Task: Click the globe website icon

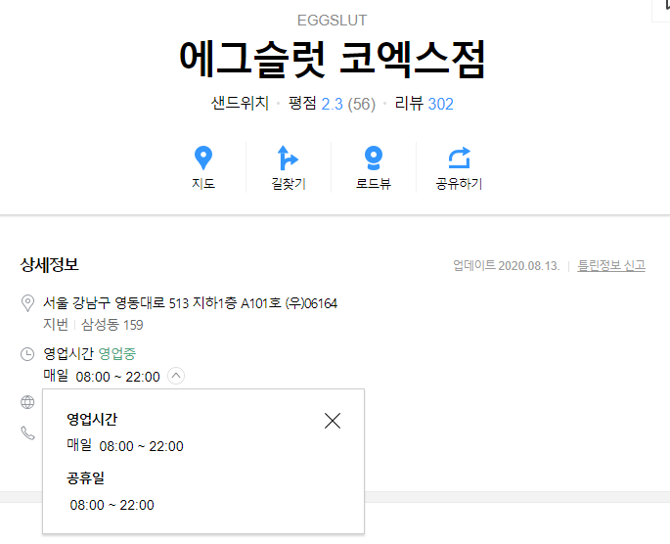Action: coord(27,402)
